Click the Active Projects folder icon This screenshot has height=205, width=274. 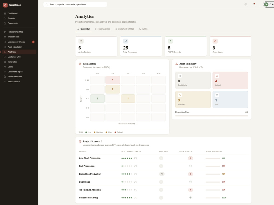81,41
